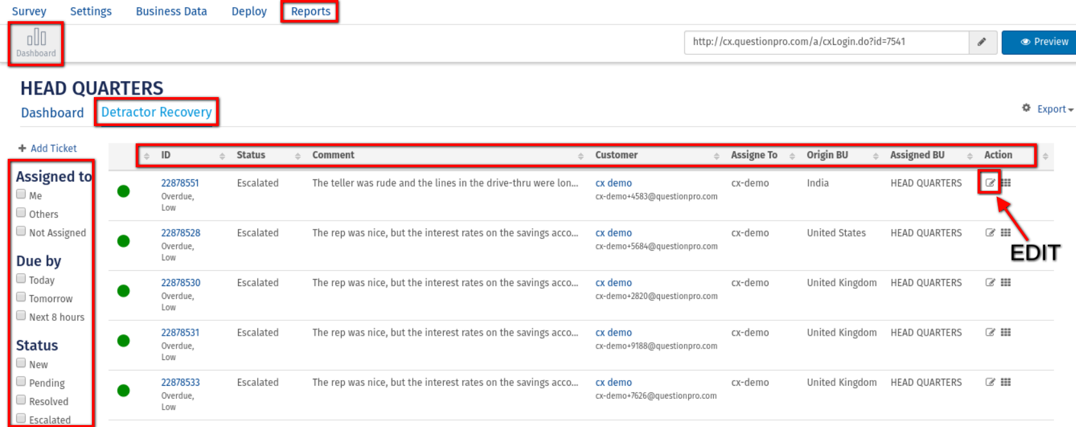
Task: Open the Deploy menu
Action: coord(249,11)
